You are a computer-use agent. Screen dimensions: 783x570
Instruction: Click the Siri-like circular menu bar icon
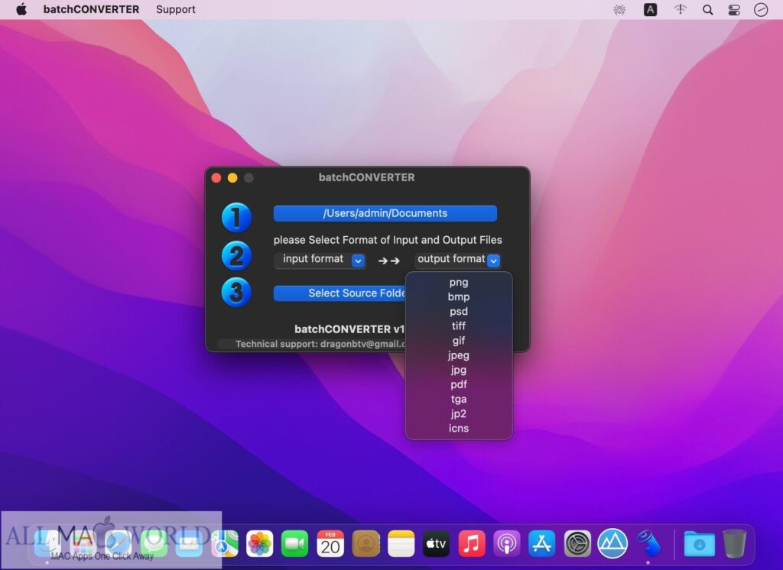761,9
